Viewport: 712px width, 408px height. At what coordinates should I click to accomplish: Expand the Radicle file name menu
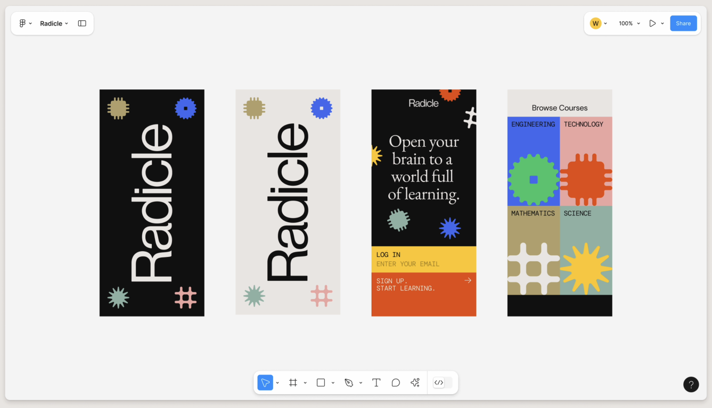(54, 23)
